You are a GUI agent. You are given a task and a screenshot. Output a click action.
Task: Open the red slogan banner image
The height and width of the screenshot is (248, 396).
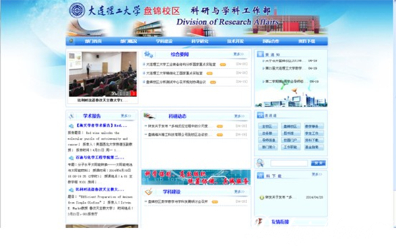pyautogui.click(x=196, y=177)
